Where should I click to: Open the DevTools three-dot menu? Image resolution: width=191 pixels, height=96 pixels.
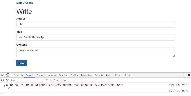(x=184, y=75)
